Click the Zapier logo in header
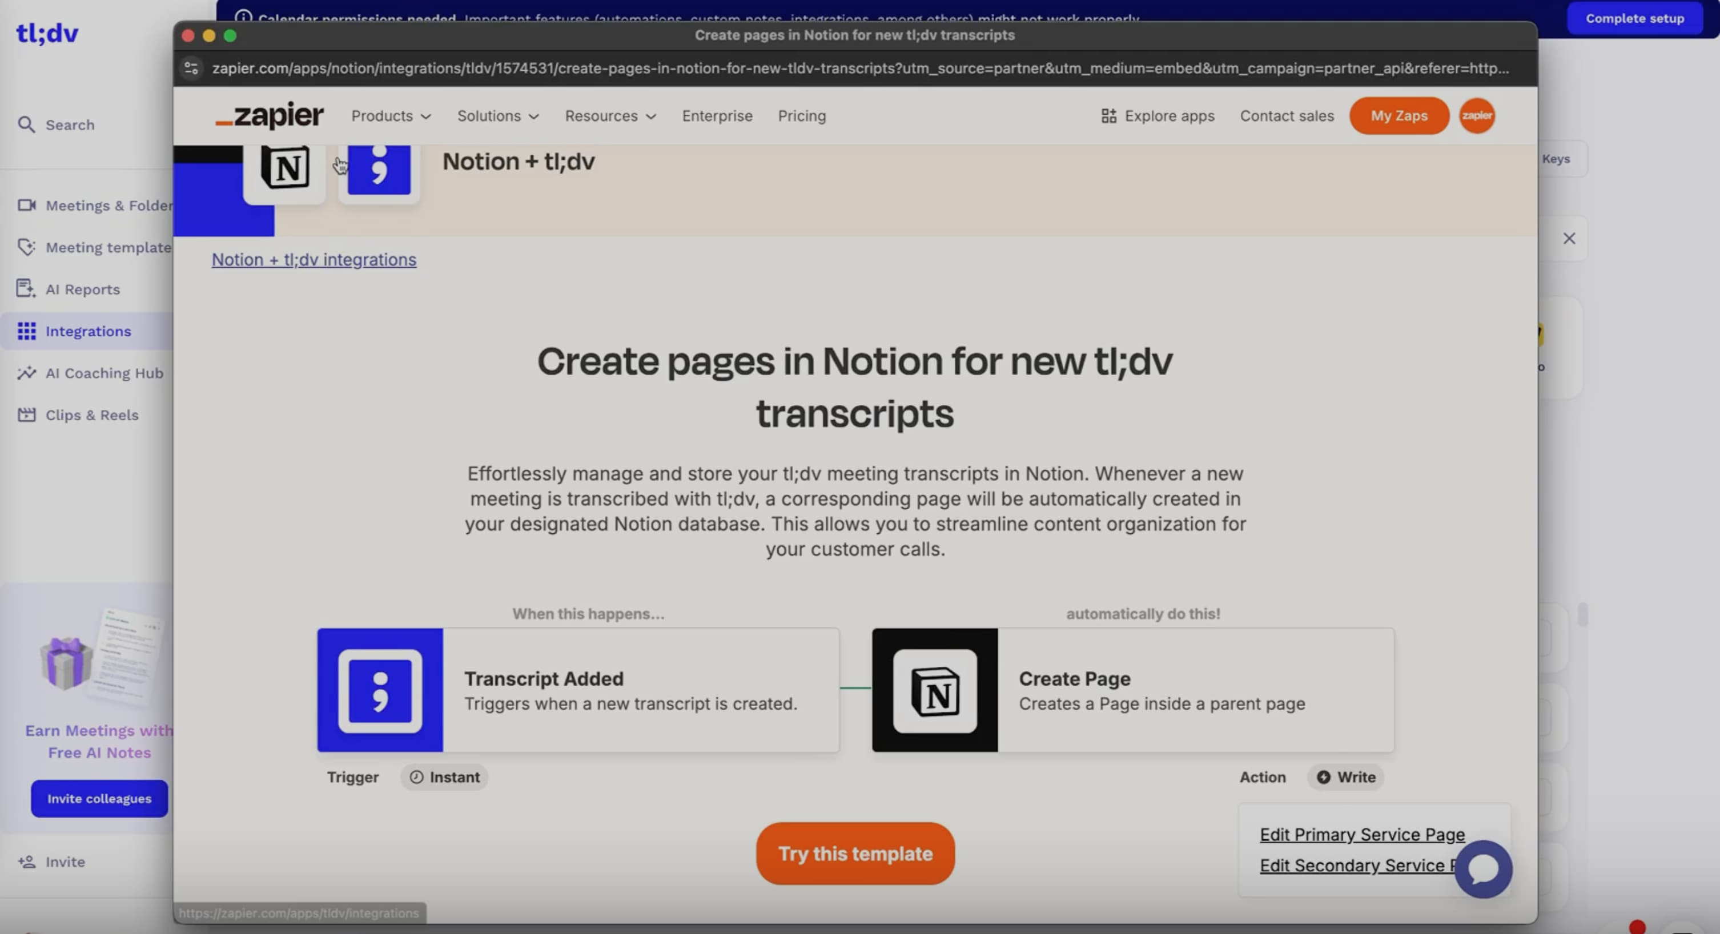The height and width of the screenshot is (934, 1720). (x=270, y=116)
